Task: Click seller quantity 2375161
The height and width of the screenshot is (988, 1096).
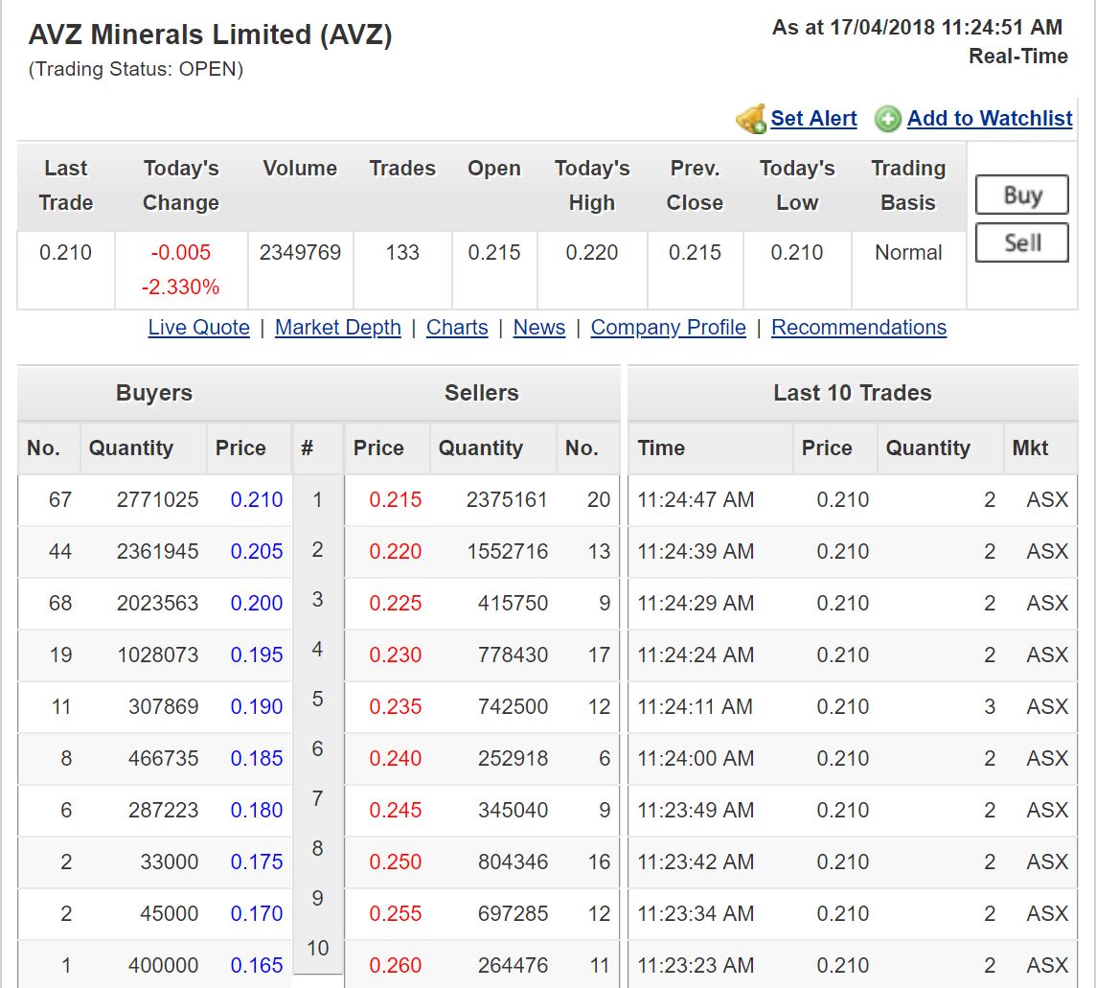Action: pos(507,500)
